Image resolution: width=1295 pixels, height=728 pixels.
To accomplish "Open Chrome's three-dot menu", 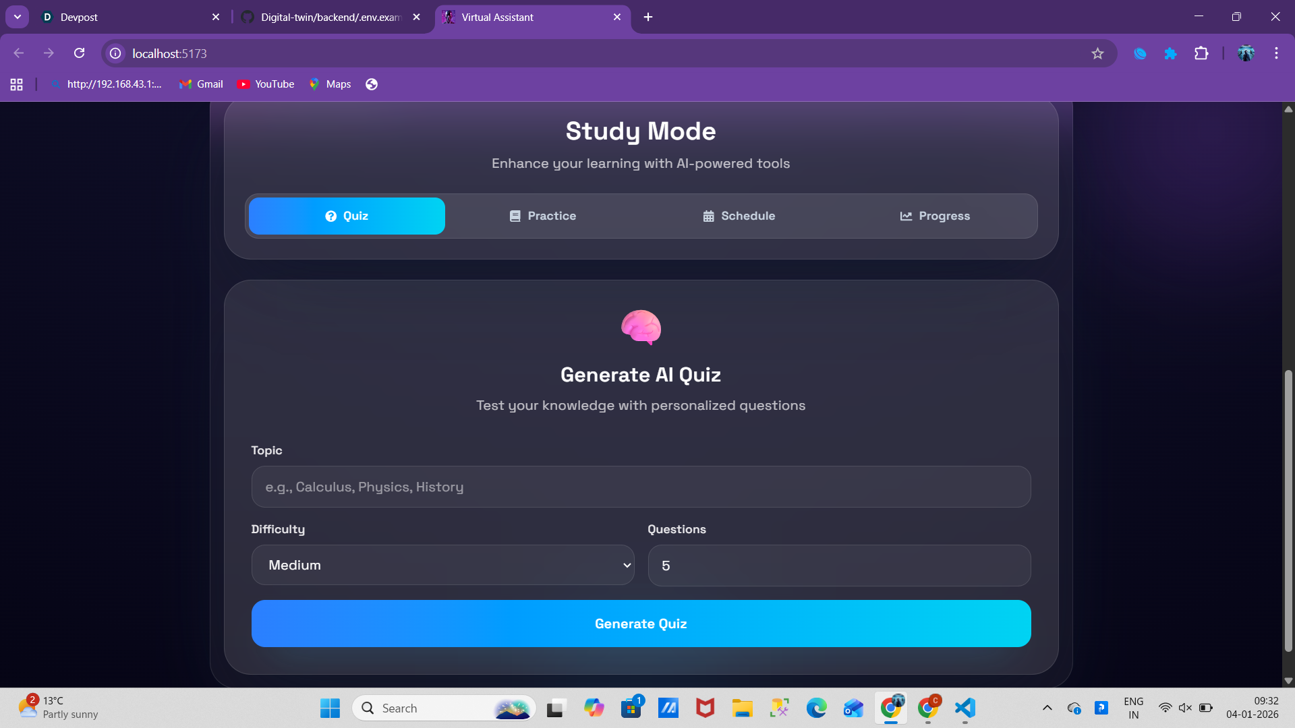I will (x=1276, y=53).
